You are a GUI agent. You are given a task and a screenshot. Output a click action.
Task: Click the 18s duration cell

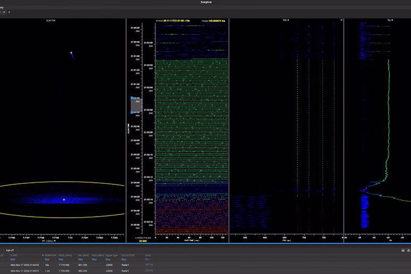coord(47,265)
